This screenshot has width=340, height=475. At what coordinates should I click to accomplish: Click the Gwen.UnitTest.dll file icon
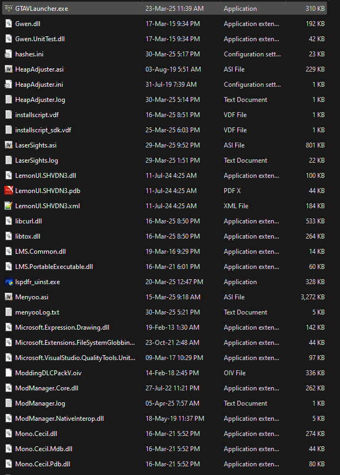click(x=9, y=39)
